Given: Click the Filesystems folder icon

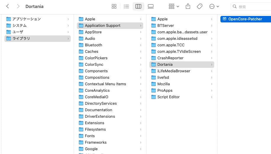Looking at the screenshot, I should pyautogui.click(x=81, y=130).
